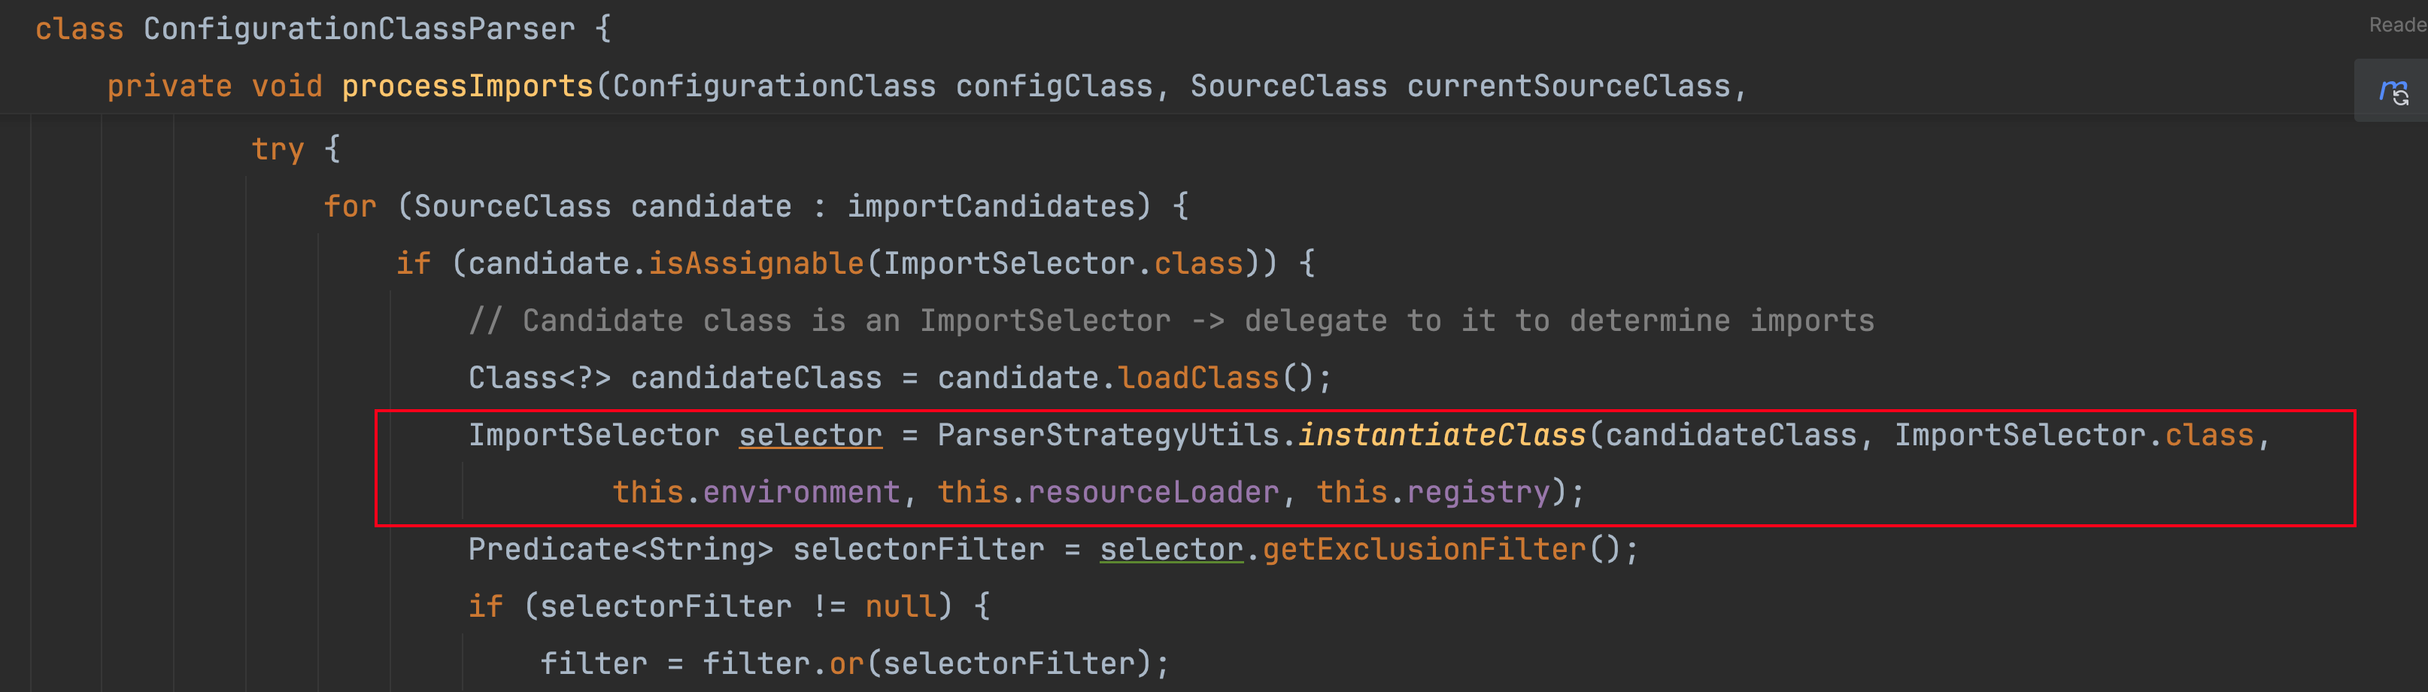Select the this.environment field reference
This screenshot has height=692, width=2428.
coord(757,492)
